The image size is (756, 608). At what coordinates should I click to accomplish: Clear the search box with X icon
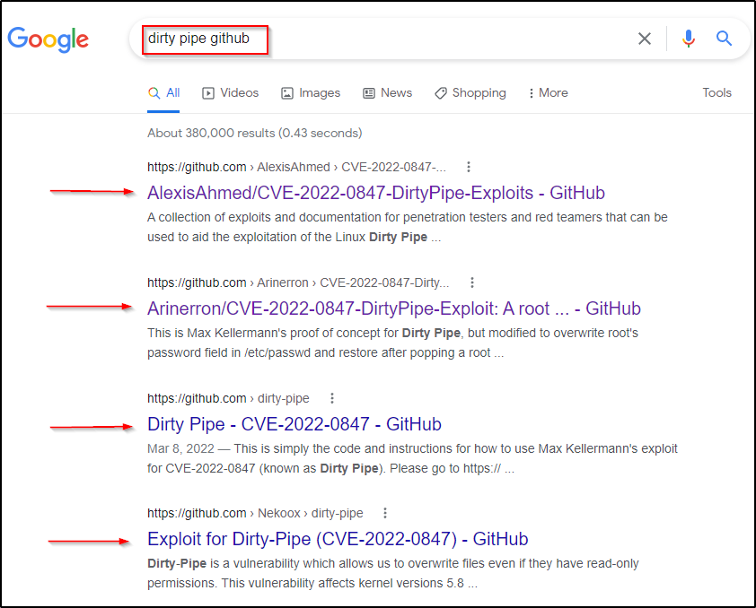click(645, 39)
